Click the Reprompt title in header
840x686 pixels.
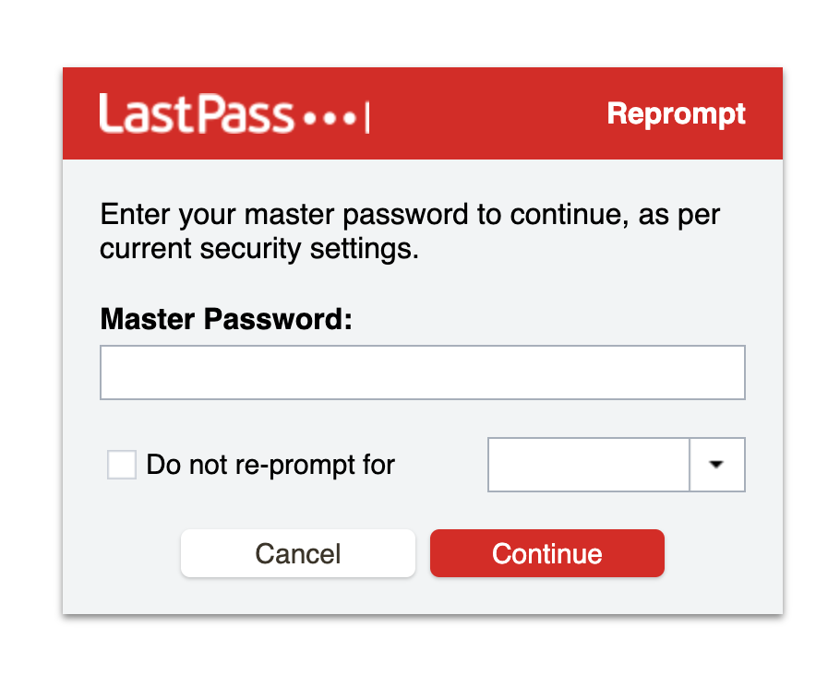[x=676, y=114]
